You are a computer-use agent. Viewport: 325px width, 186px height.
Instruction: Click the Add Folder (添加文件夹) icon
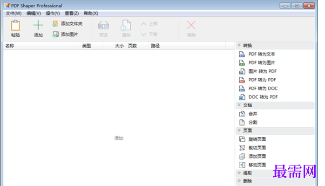(55, 24)
